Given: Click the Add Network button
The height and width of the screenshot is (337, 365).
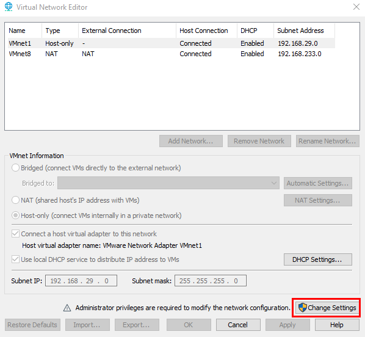Looking at the screenshot, I should (191, 141).
